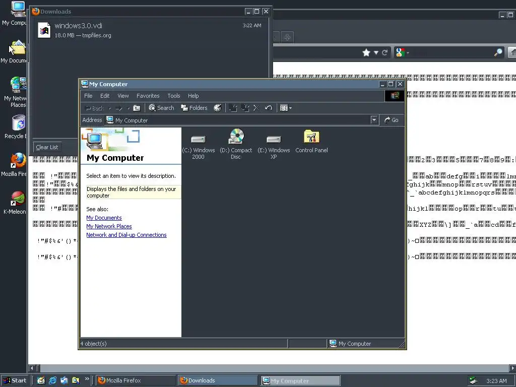Click the system tray network icon
Image resolution: width=516 pixels, height=387 pixels.
tap(473, 380)
